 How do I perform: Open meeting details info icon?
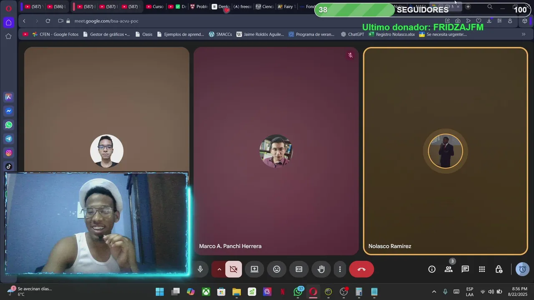click(x=432, y=269)
